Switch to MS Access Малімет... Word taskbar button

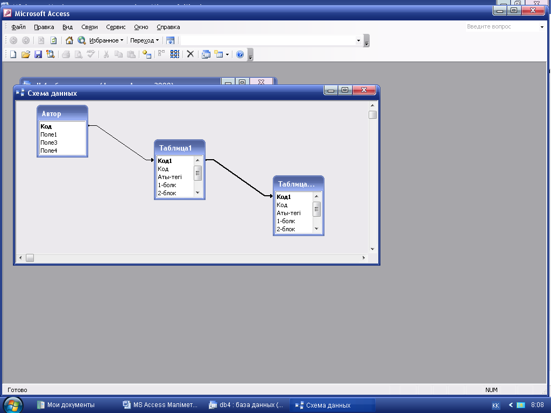coord(160,405)
